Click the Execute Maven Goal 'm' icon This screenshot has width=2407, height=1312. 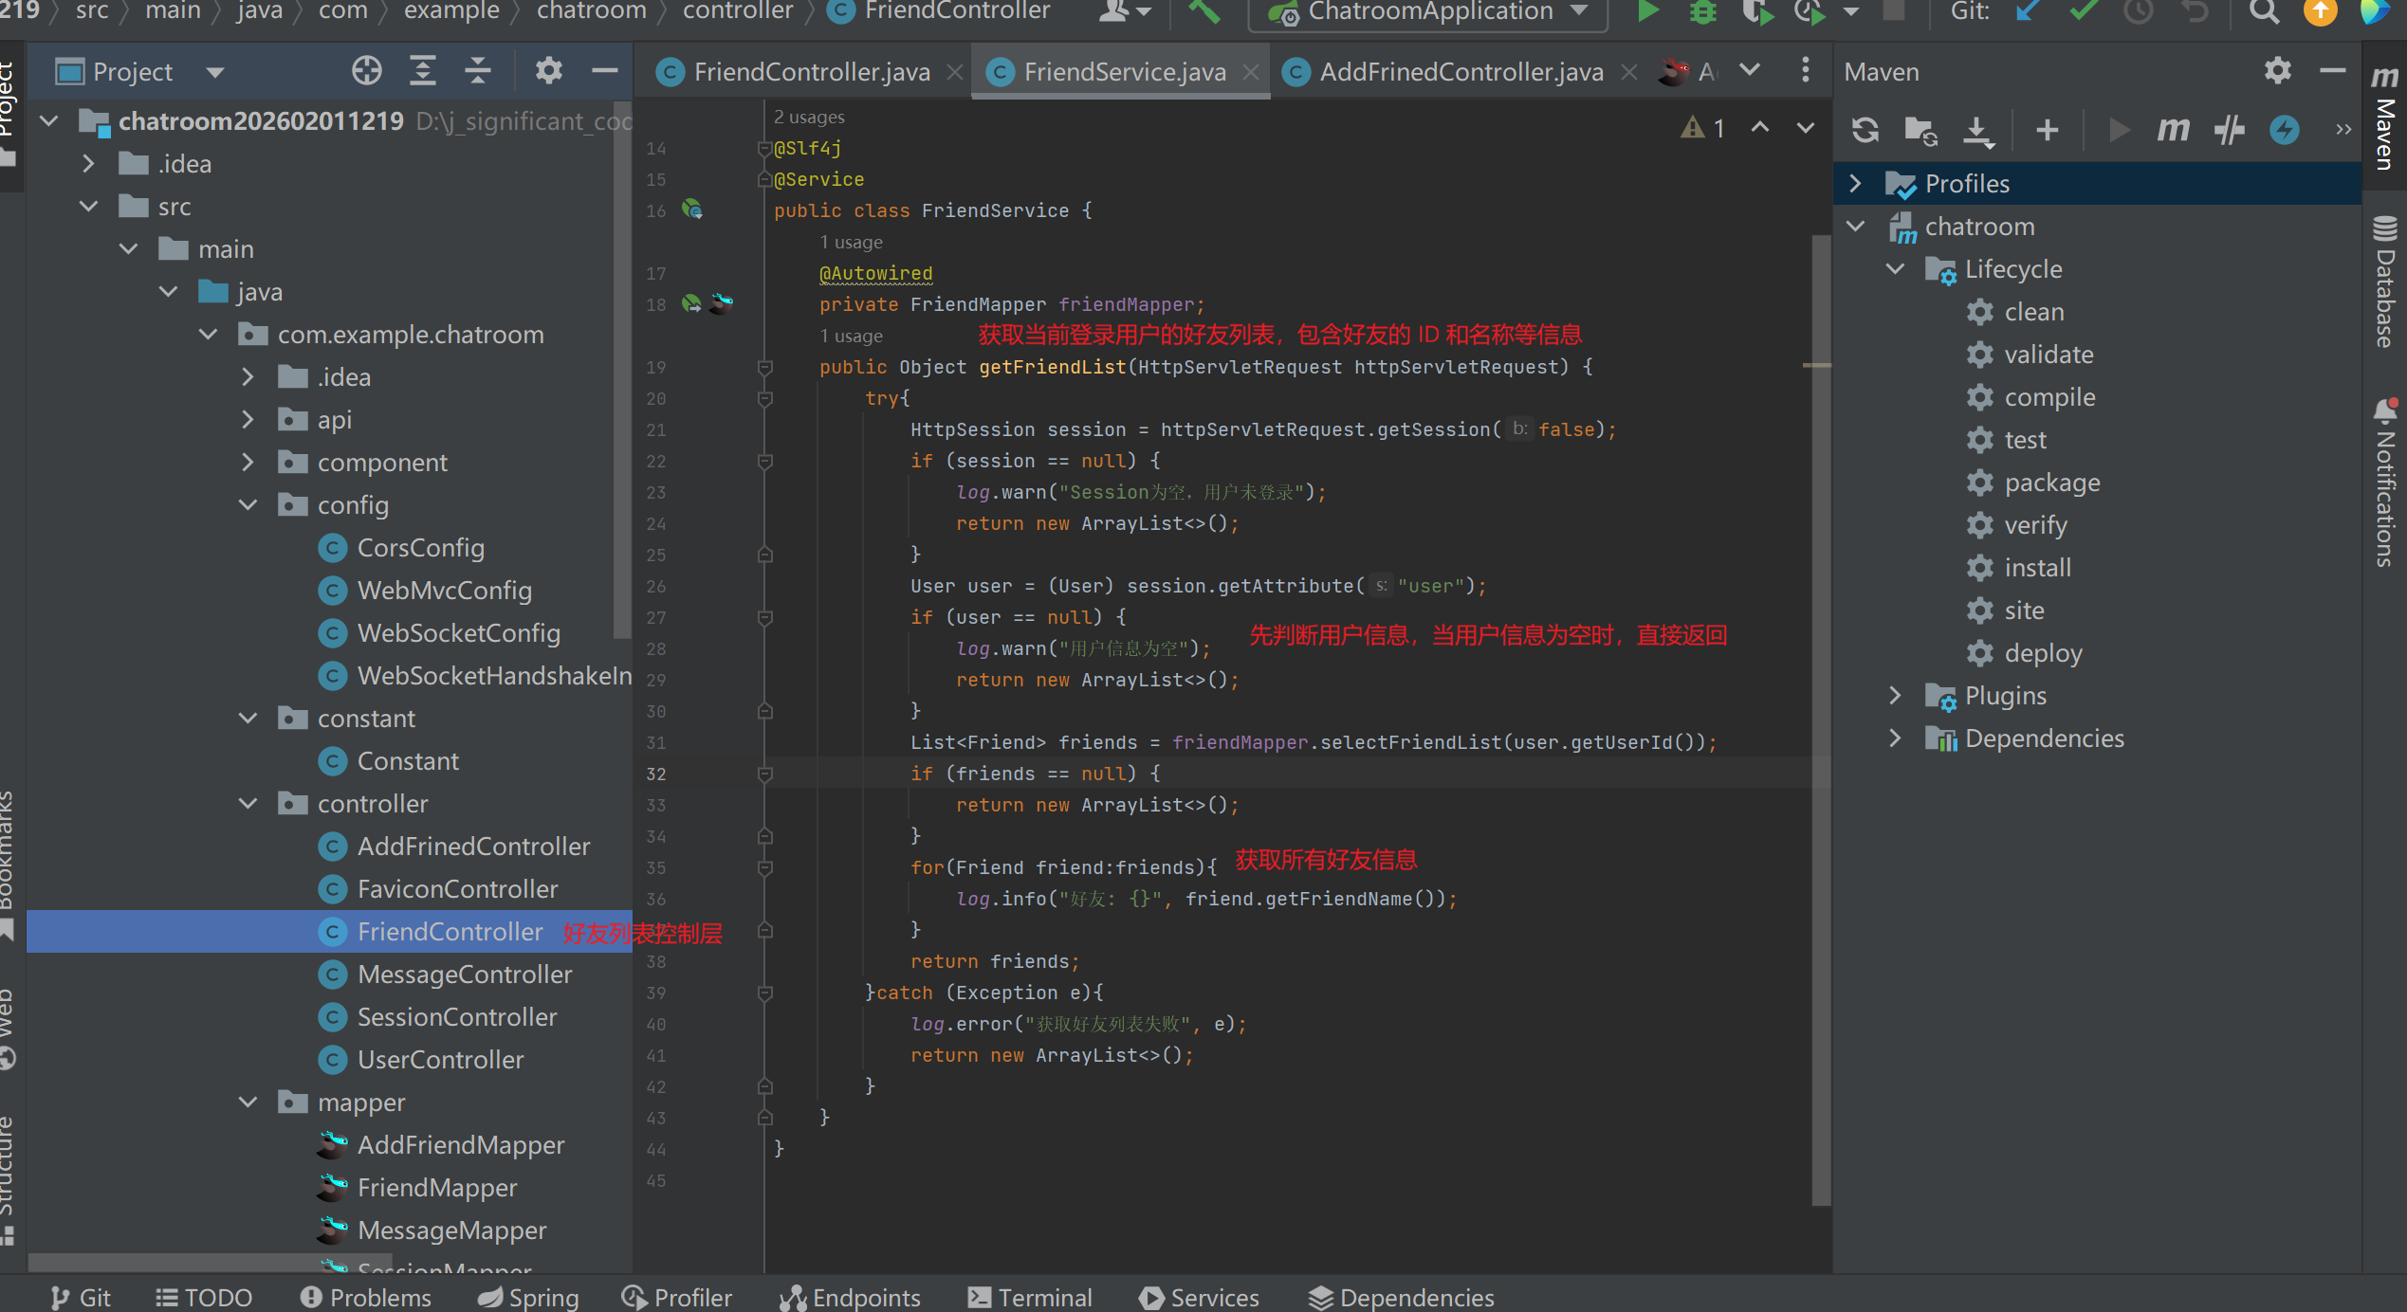click(x=2173, y=129)
